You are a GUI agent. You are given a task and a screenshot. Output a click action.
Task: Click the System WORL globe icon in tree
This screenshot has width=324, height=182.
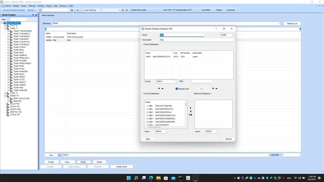coord(4,23)
